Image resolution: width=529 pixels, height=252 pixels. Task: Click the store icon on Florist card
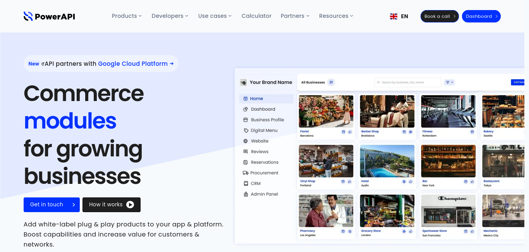point(343,132)
